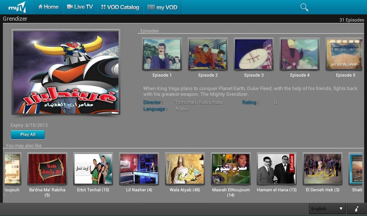This screenshot has height=216, width=367.
Task: Open the VOD Catalog tab
Action: [x=120, y=7]
